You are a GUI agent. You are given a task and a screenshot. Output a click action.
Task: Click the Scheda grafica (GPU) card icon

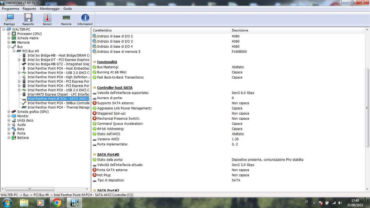[14, 112]
